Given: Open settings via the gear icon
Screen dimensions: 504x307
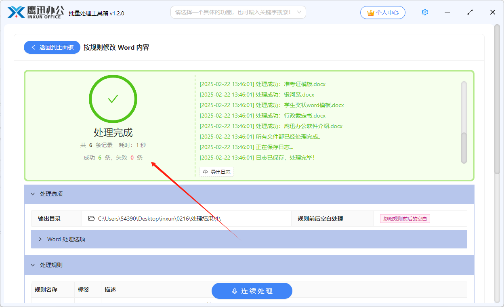Looking at the screenshot, I should point(424,12).
